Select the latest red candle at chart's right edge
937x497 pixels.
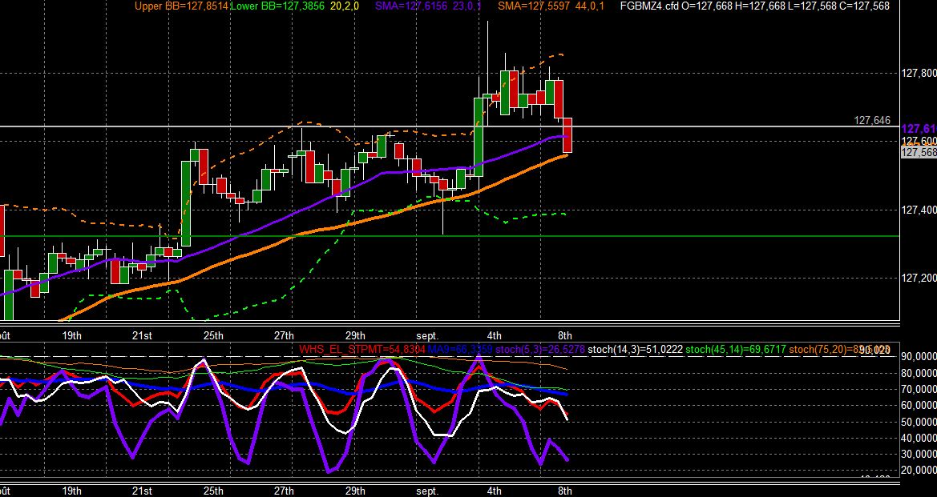(x=567, y=135)
